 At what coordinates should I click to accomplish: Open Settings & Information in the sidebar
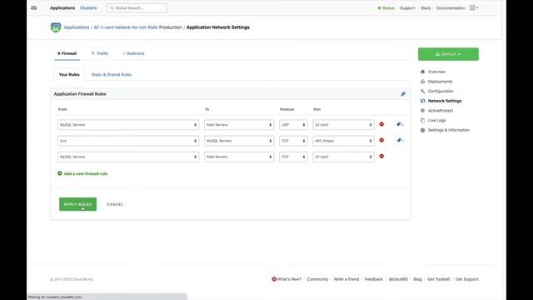tap(448, 130)
